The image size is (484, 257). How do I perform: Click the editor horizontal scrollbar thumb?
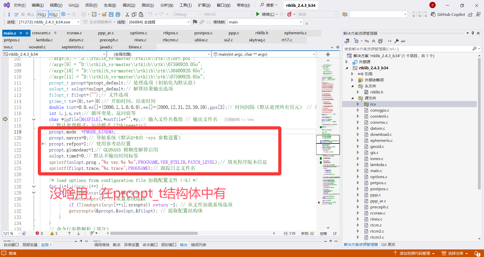click(x=154, y=233)
